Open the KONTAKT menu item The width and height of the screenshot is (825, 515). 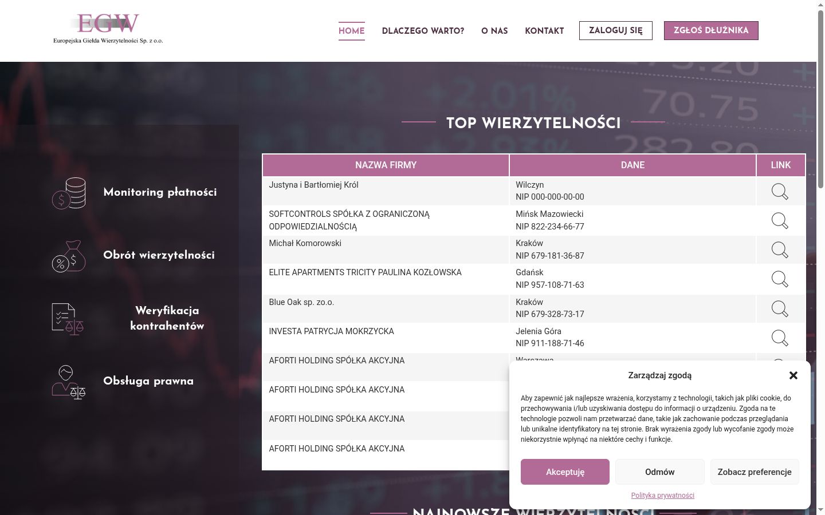(x=544, y=31)
